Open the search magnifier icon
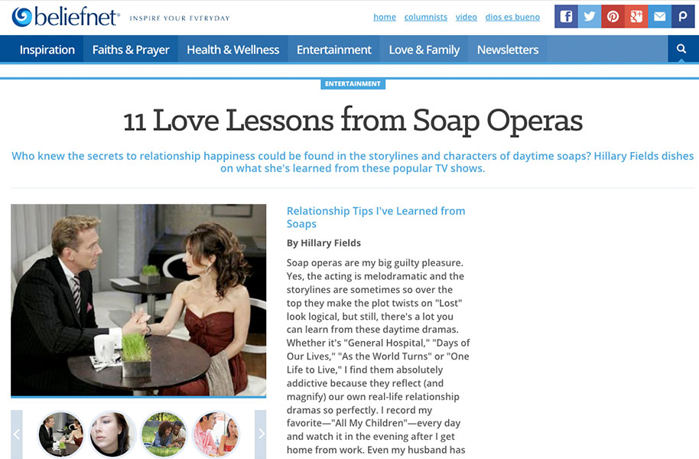 (x=681, y=49)
